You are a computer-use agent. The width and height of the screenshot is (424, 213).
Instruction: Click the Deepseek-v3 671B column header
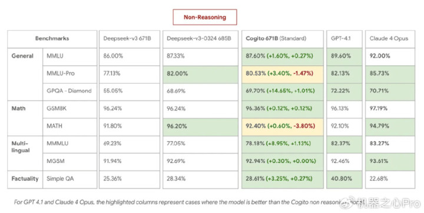click(x=129, y=39)
